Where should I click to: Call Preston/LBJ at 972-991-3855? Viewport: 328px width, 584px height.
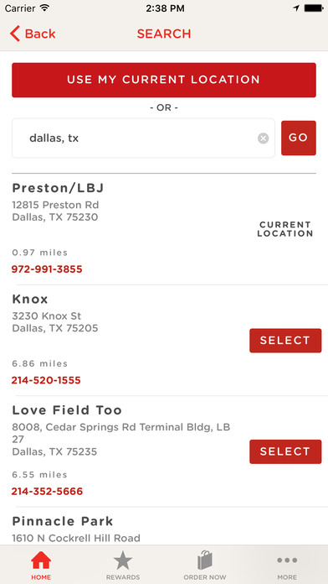click(x=47, y=269)
